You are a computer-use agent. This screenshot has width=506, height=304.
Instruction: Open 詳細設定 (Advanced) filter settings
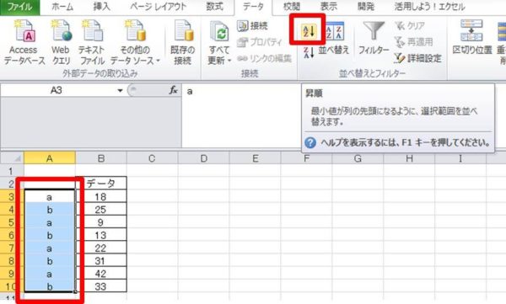pyautogui.click(x=417, y=58)
